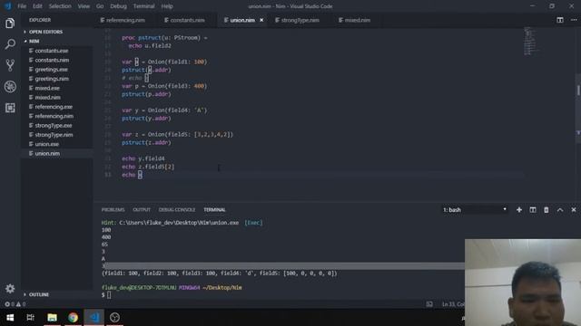Open referencing.exe in the explorer

pos(54,107)
